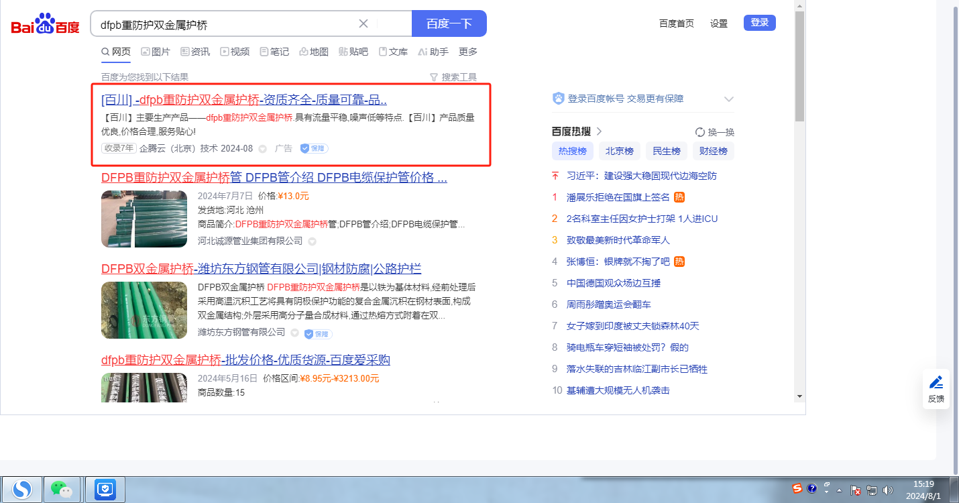Open hot search 2名科室主任因女护士打架
Image resolution: width=959 pixels, height=503 pixels.
[x=642, y=219]
